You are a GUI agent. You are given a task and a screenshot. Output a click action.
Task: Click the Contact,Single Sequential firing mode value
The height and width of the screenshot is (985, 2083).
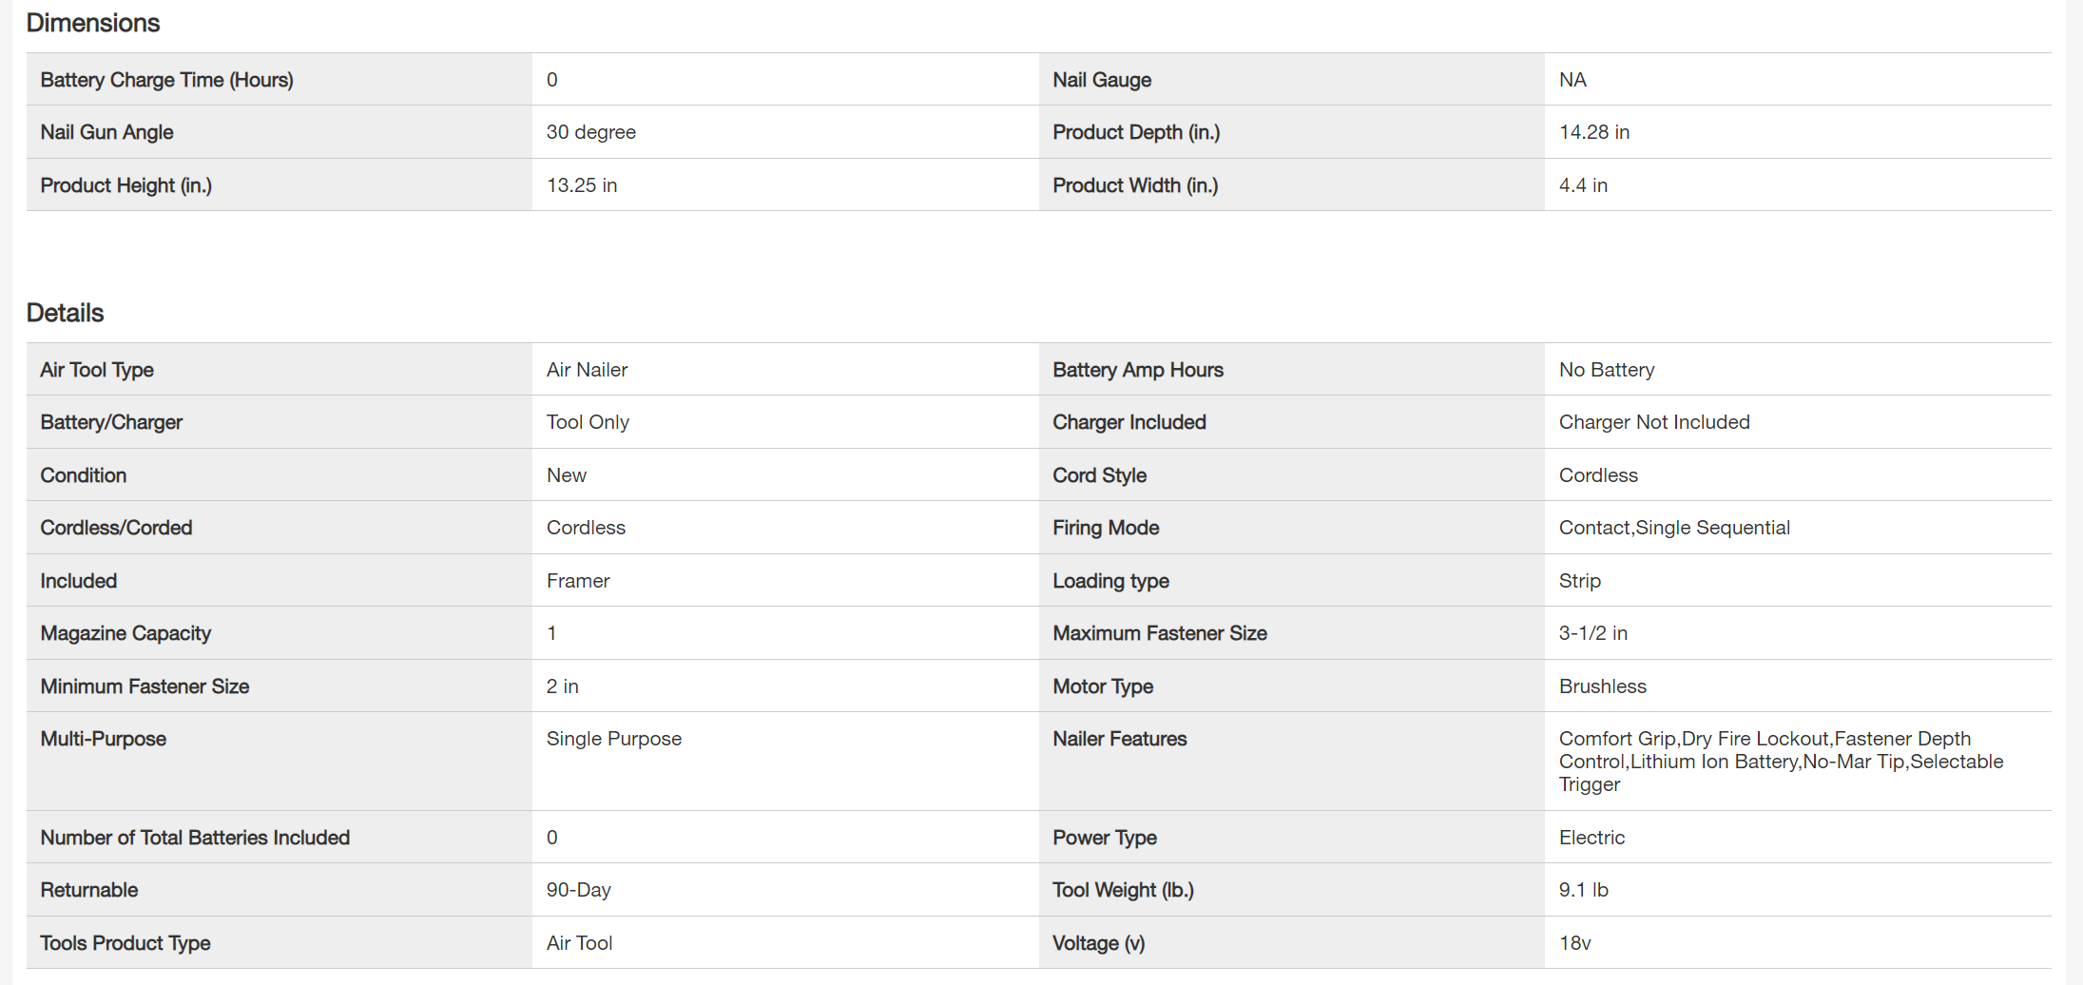[1673, 528]
